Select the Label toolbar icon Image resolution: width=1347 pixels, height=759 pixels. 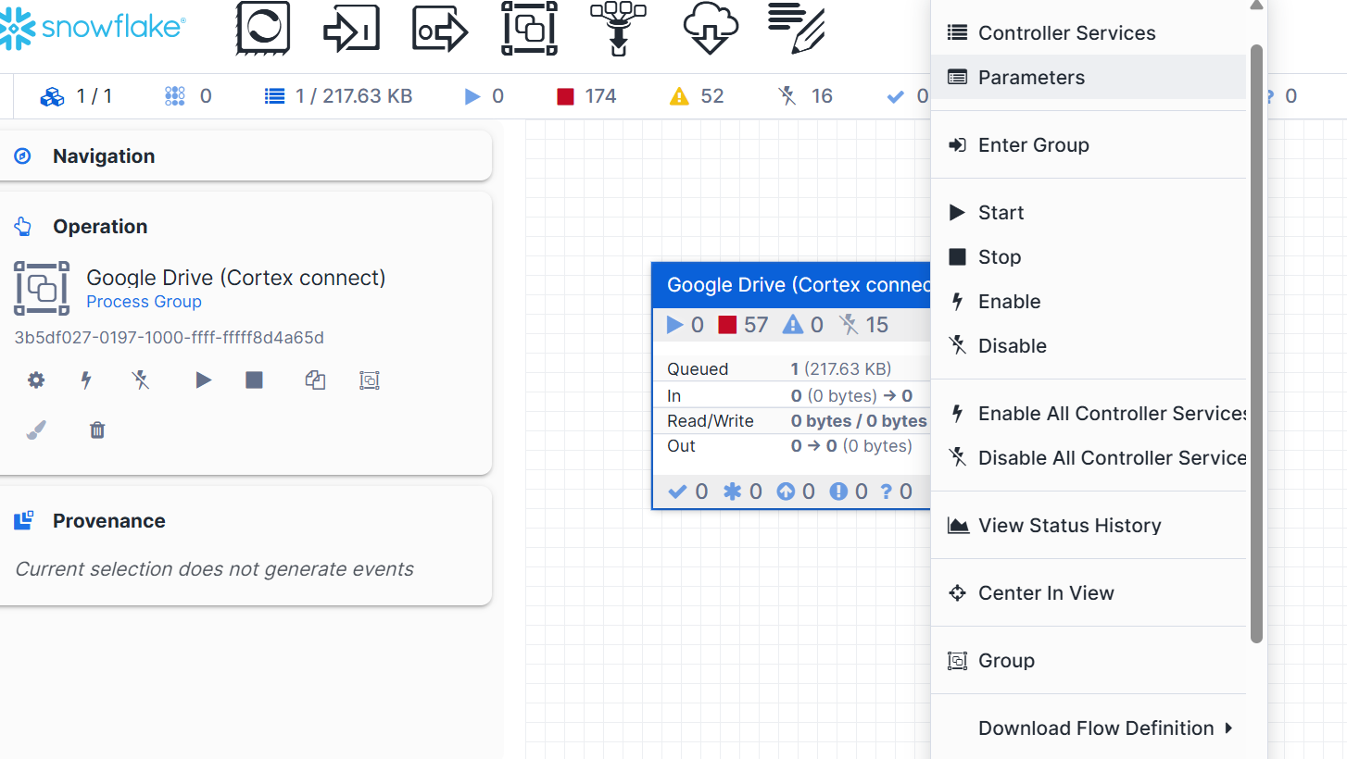797,28
